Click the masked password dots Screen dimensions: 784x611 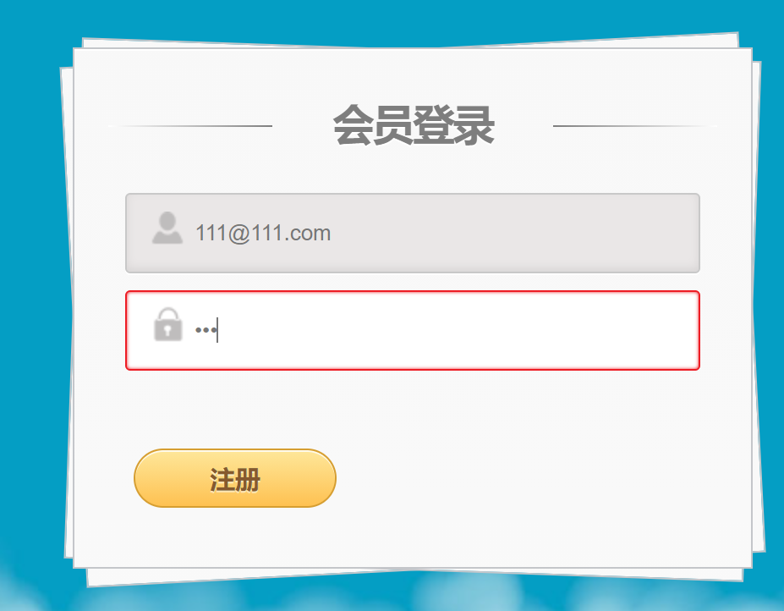[206, 330]
